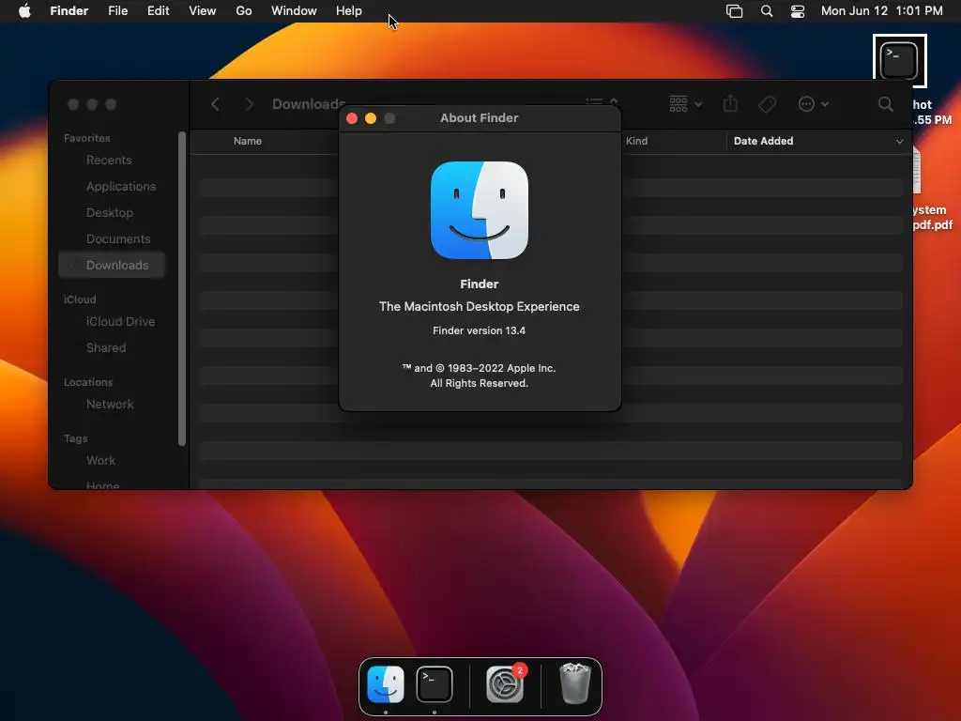Screen dimensions: 961x721
Task: Open the Window menu
Action: click(x=294, y=11)
